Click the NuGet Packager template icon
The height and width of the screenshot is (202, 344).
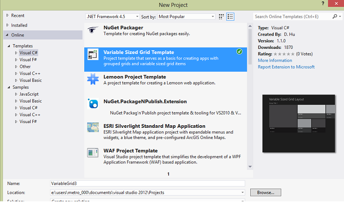click(x=92, y=30)
